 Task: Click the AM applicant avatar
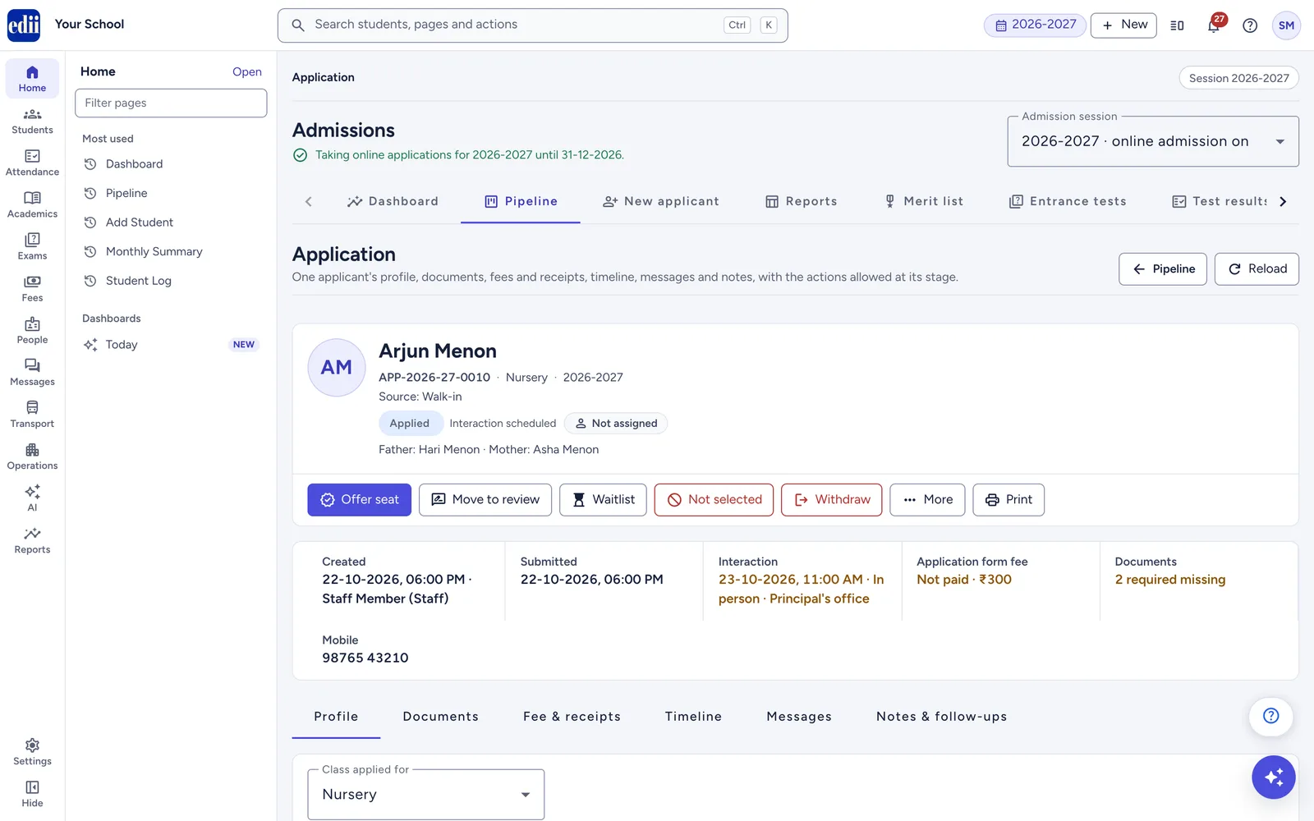tap(337, 368)
